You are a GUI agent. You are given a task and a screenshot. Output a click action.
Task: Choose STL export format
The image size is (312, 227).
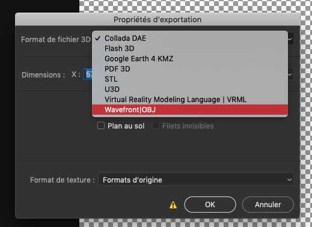click(190, 79)
